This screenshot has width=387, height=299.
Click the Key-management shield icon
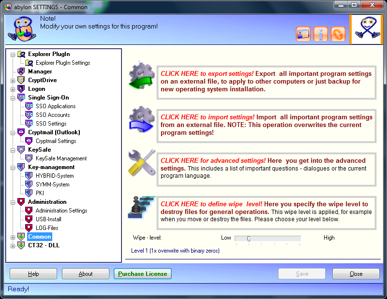click(21, 167)
